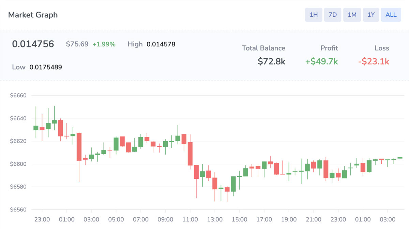Show the 1Y chart range

[371, 15]
